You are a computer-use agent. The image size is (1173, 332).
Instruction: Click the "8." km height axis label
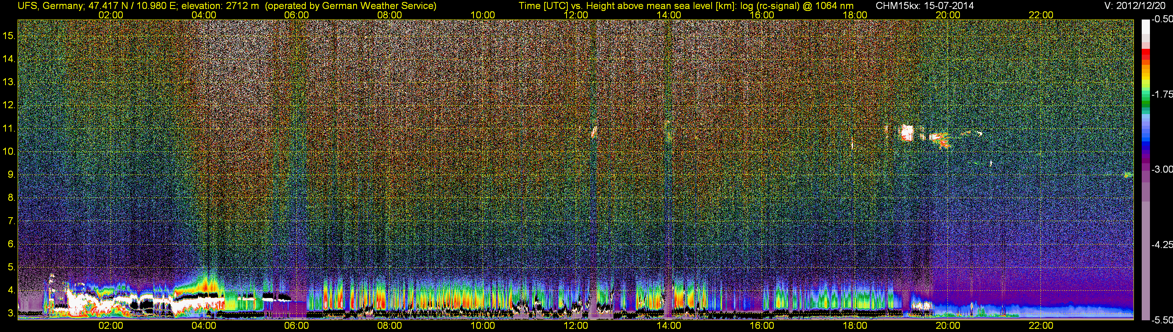pos(12,198)
